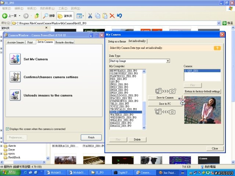Select U12.JPG in My Computer list

click(x=126, y=112)
